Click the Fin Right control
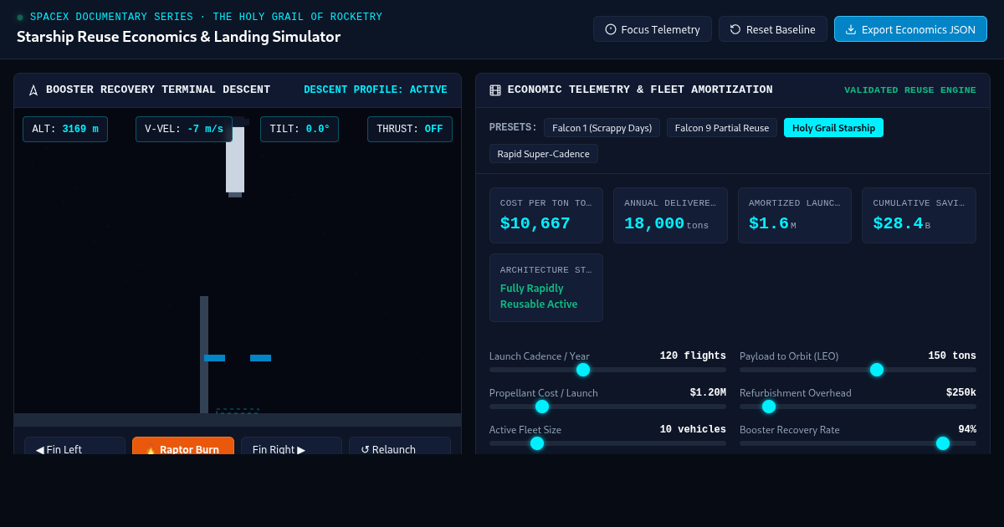The height and width of the screenshot is (527, 1004). coord(291,446)
